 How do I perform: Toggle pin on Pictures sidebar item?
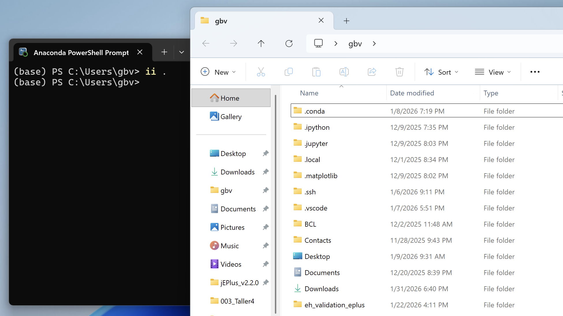click(266, 227)
